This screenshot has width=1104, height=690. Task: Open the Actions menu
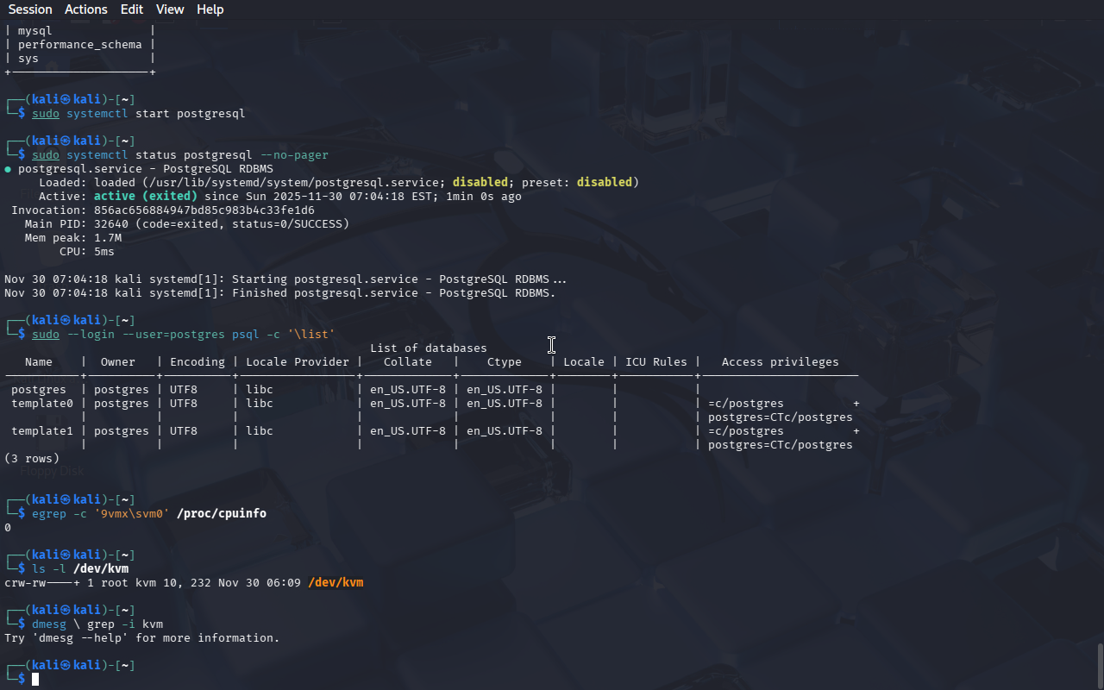pos(86,9)
